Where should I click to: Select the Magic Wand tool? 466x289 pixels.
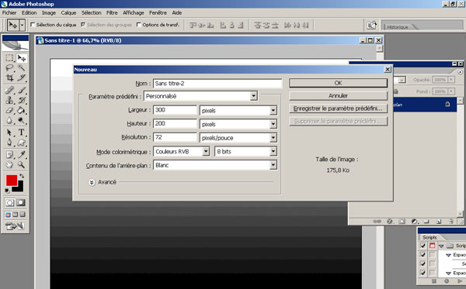[22, 68]
